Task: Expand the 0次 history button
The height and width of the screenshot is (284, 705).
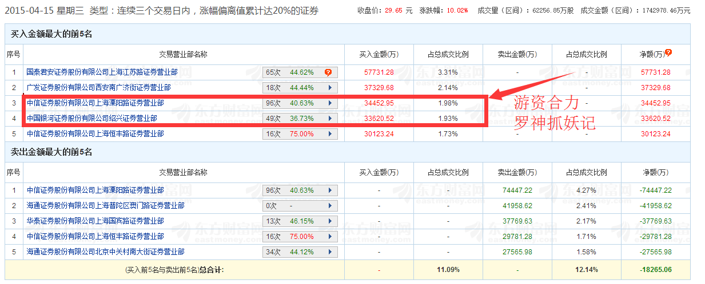Action: click(x=300, y=206)
